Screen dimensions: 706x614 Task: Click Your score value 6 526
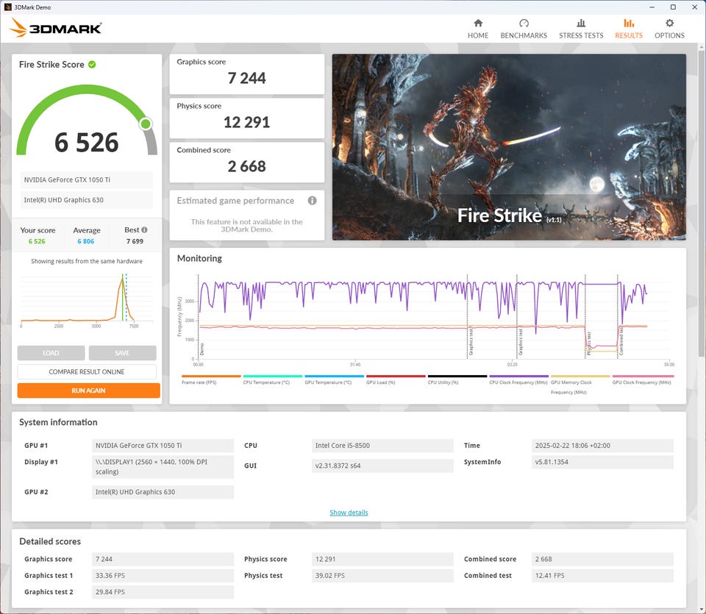37,241
